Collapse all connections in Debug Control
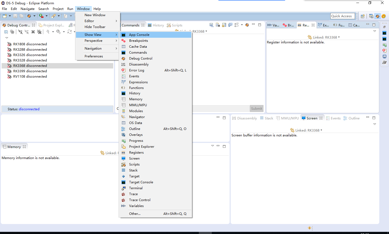 6,32
